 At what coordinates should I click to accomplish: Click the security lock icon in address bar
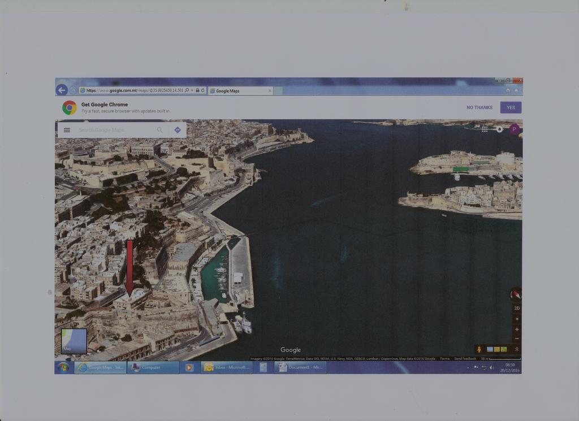point(197,90)
